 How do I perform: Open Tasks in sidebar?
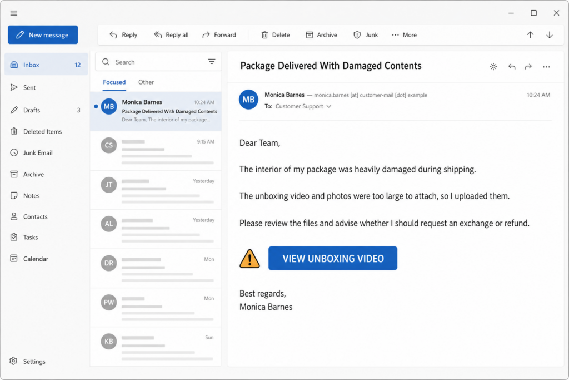[46, 237]
